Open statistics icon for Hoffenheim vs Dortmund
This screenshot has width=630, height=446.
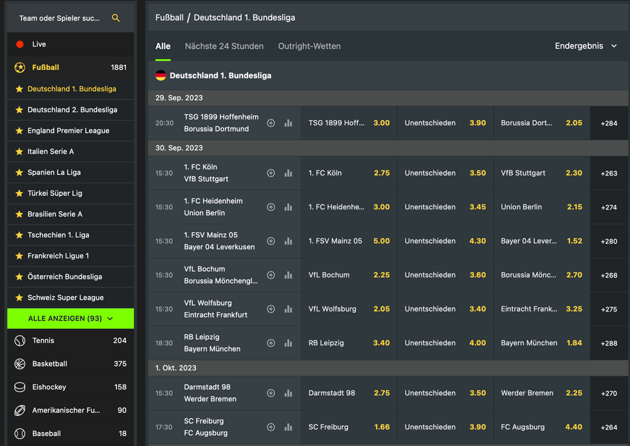click(288, 123)
